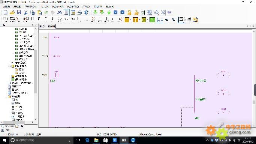
Task: Click the red X delete ladder icon
Action: click(93, 19)
